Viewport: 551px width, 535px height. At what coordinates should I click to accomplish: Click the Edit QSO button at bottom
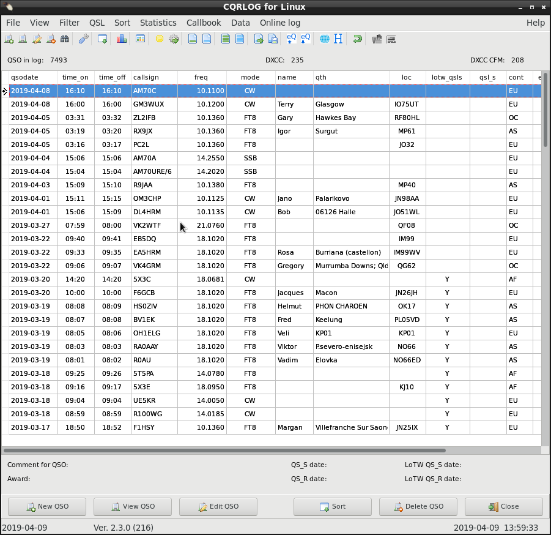218,506
